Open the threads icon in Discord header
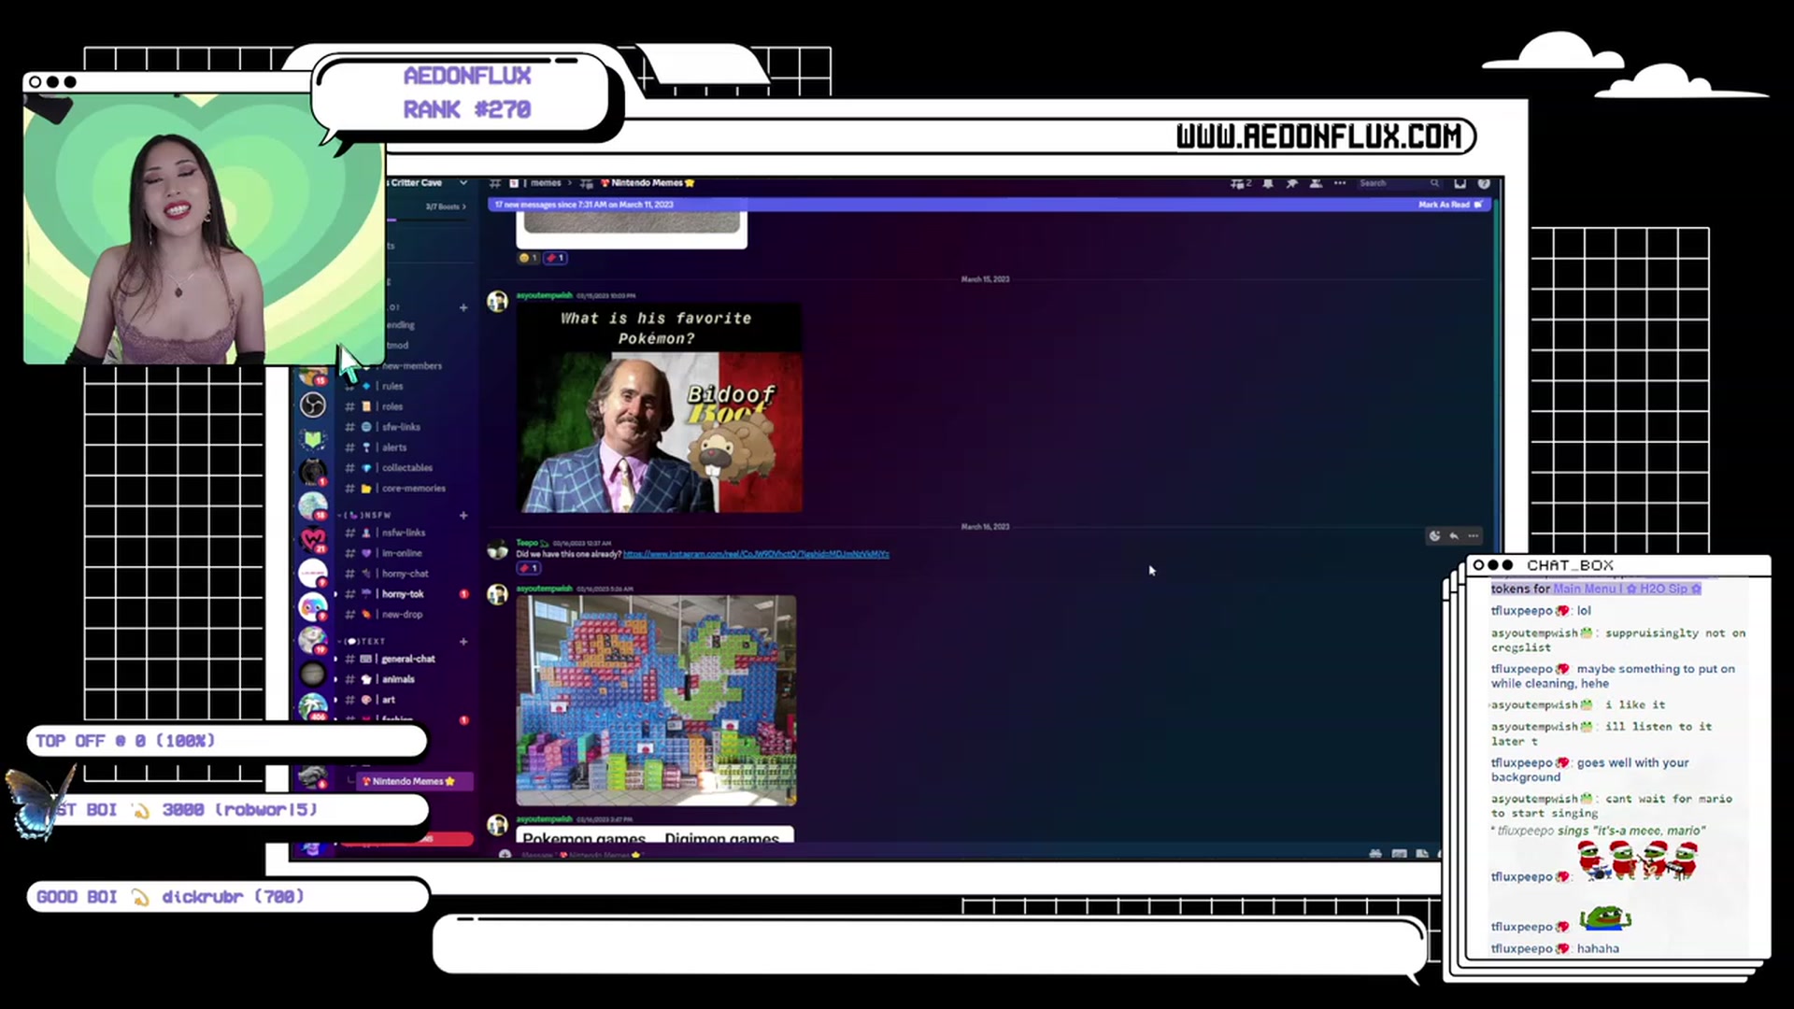The width and height of the screenshot is (1794, 1009). coord(1240,183)
